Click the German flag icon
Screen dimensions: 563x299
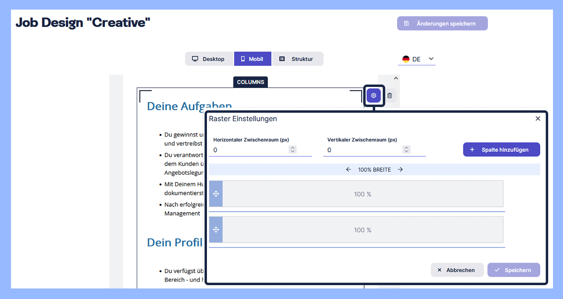[x=406, y=59]
